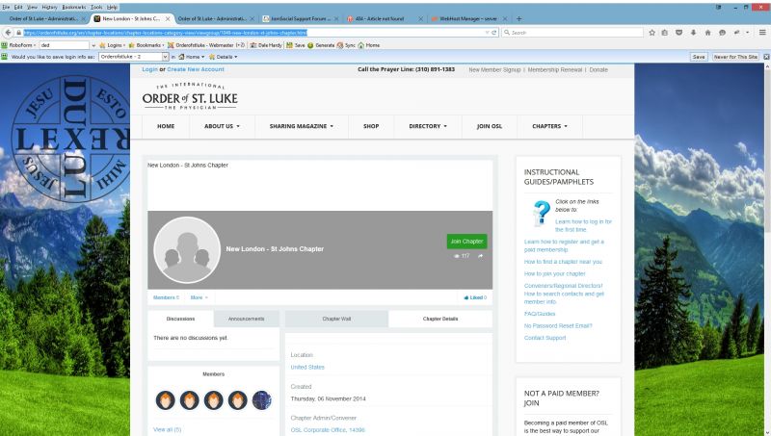This screenshot has width=771, height=436.
Task: Expand the Home folder dropdown in save prompt
Action: tap(191, 57)
